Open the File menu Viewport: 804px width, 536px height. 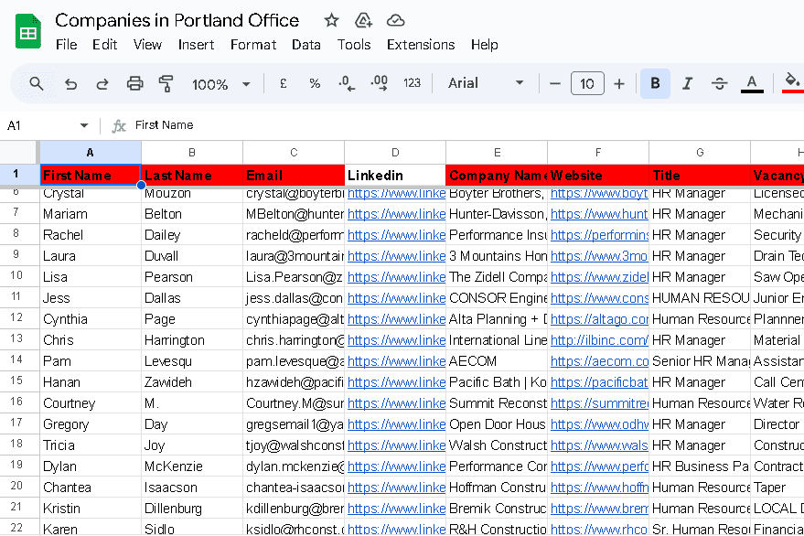click(66, 45)
